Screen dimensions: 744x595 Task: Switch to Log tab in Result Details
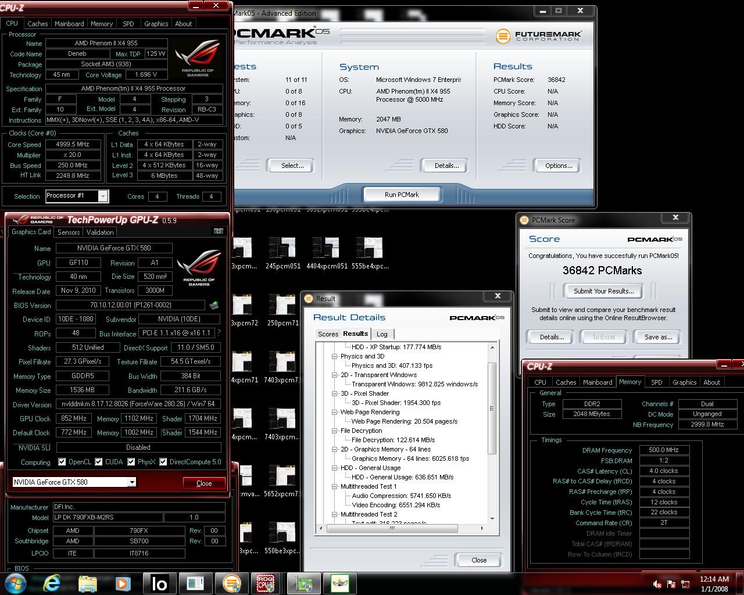[x=382, y=334]
